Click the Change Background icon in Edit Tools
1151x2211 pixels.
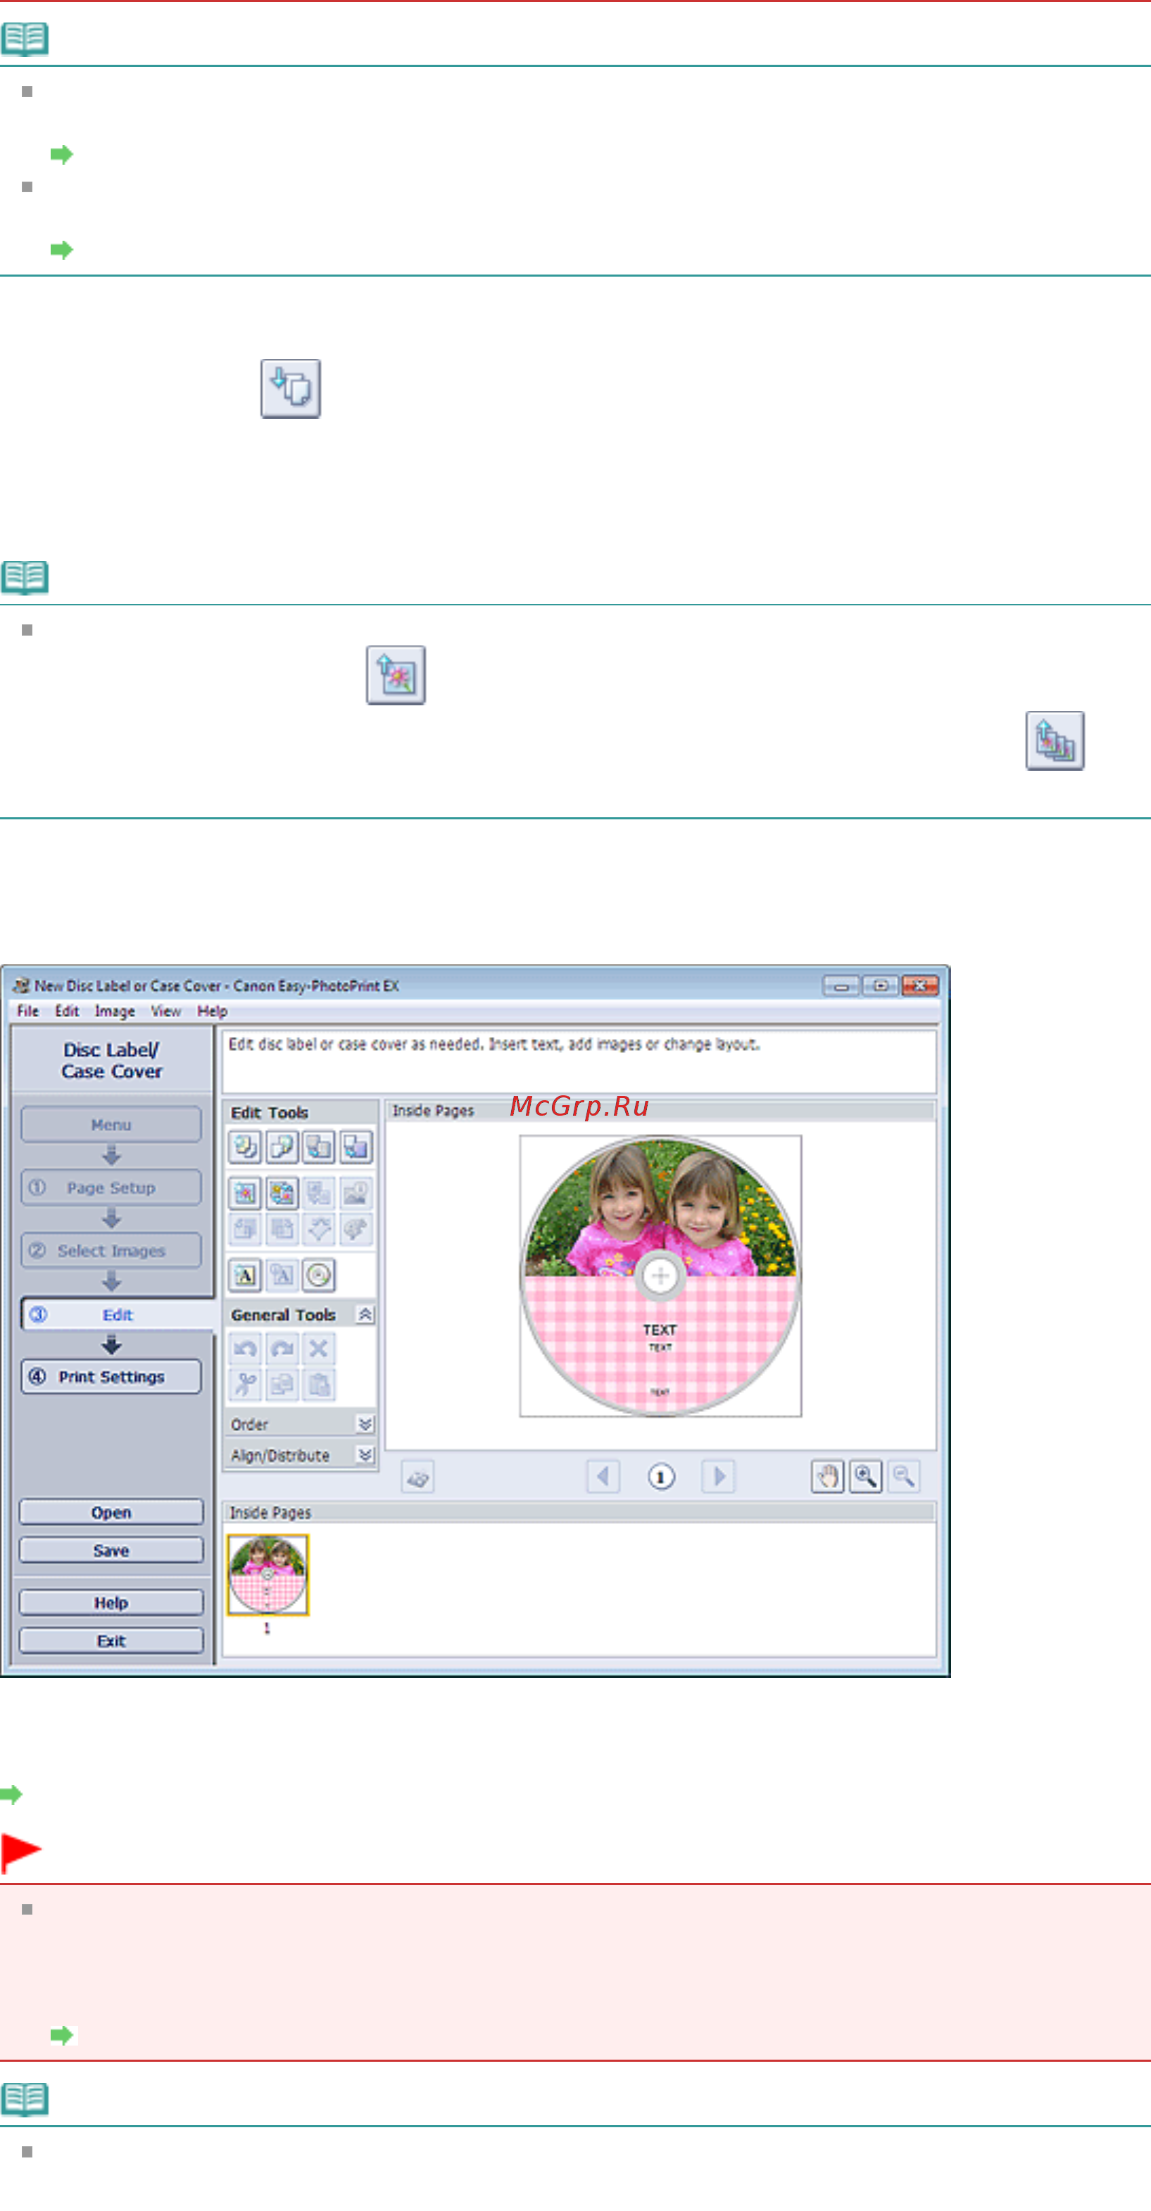[356, 1147]
